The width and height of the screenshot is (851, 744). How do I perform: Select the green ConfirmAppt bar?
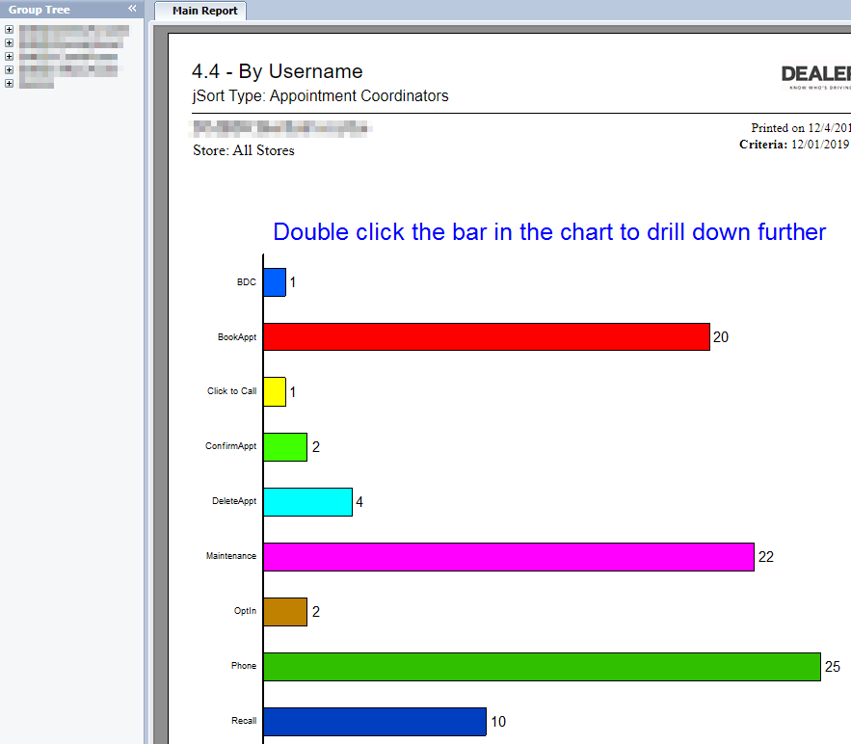click(x=284, y=447)
